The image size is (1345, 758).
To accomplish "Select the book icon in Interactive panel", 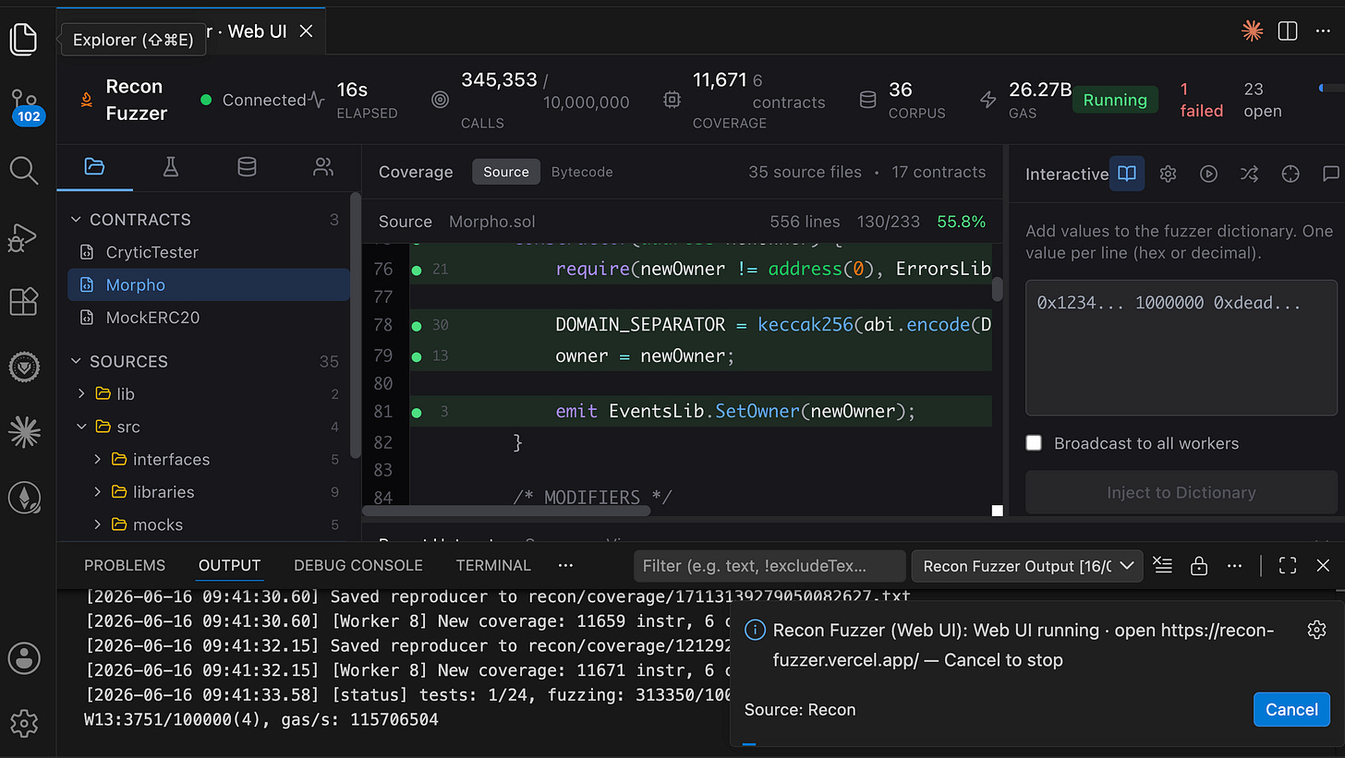I will point(1126,174).
